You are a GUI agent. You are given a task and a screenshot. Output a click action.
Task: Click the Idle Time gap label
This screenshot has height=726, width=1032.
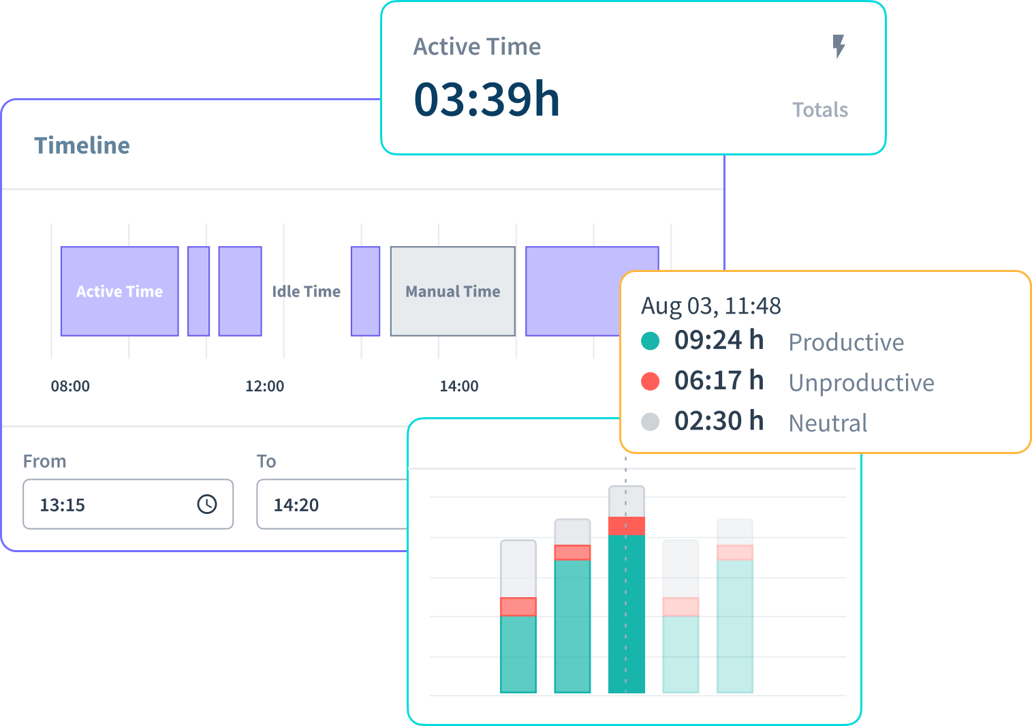306,292
